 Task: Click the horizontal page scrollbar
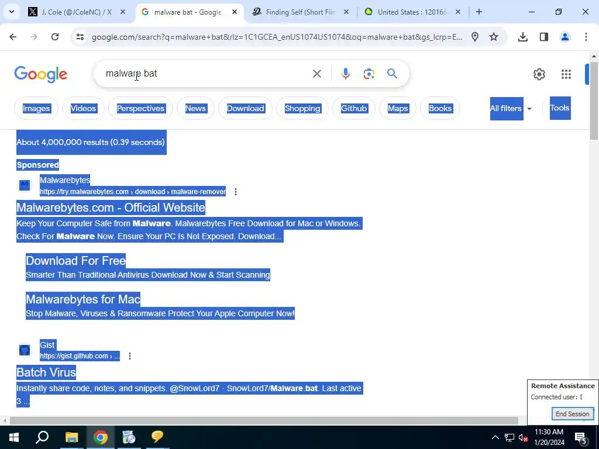point(264,420)
